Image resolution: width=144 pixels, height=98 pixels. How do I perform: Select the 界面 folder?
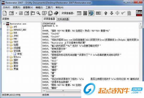click(16, 69)
